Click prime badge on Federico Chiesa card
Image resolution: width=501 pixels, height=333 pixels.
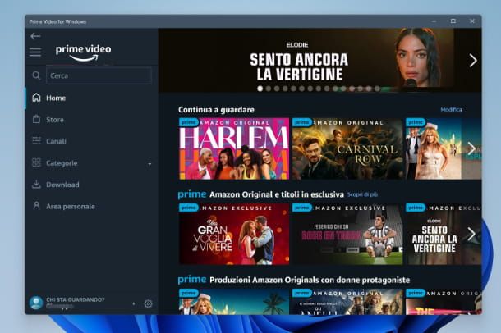(x=302, y=208)
